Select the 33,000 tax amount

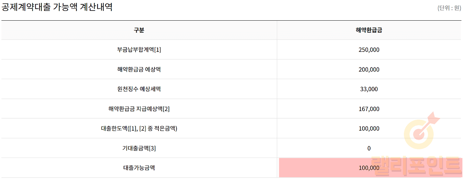pyautogui.click(x=369, y=89)
